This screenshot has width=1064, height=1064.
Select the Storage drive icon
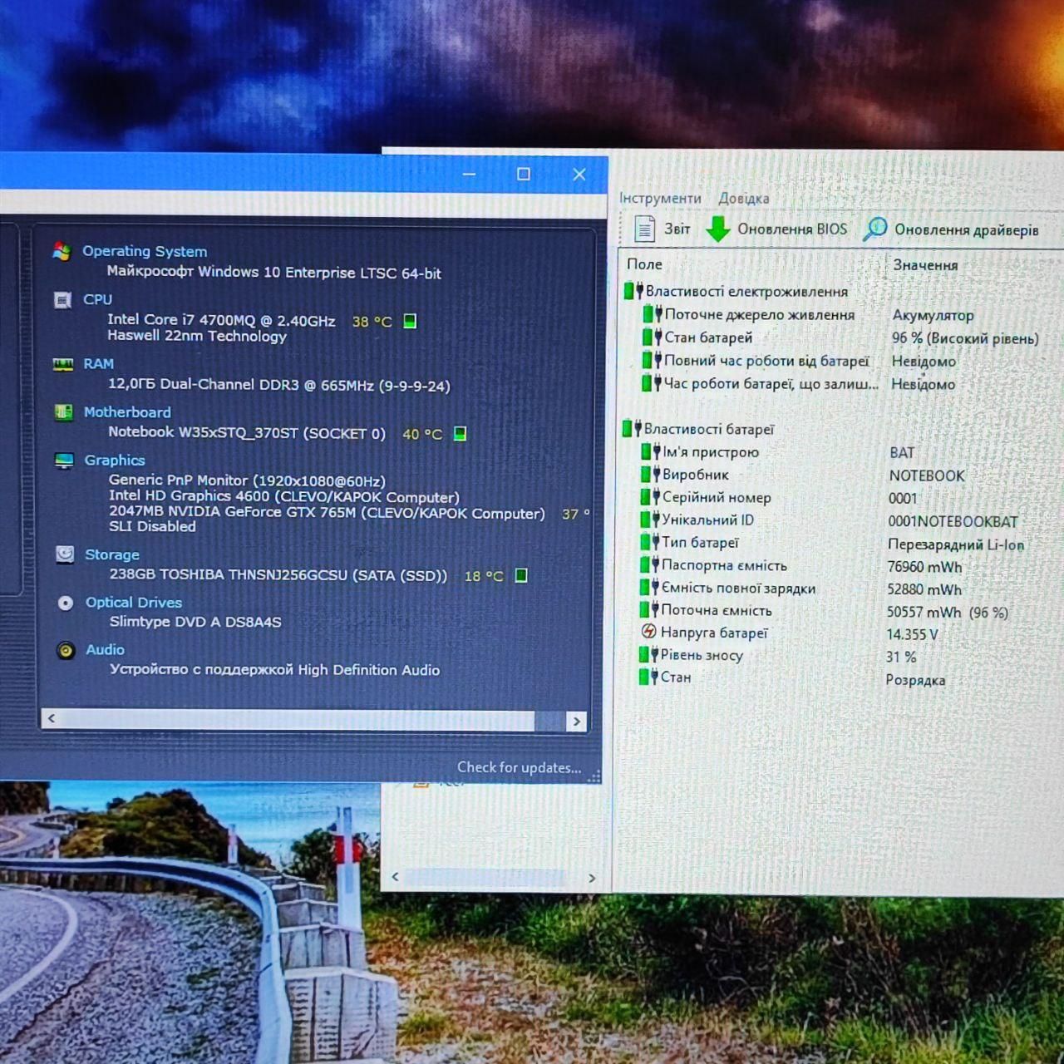(65, 554)
